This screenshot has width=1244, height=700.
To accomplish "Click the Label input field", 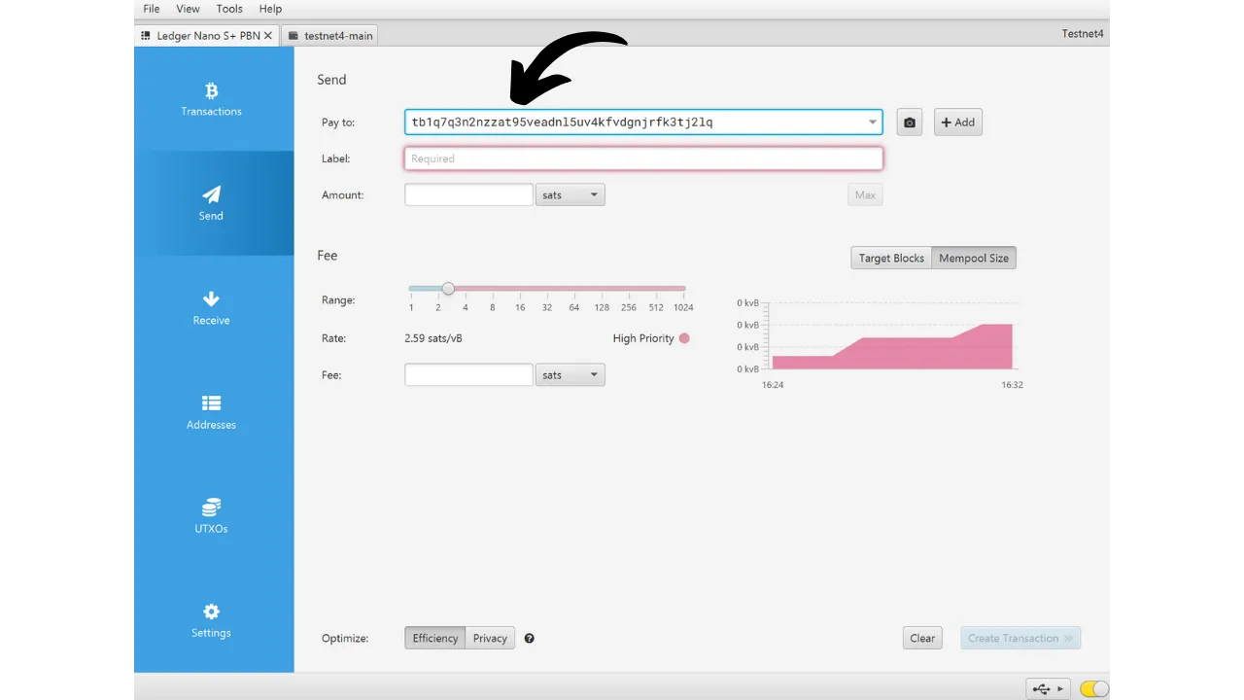I will pos(643,158).
